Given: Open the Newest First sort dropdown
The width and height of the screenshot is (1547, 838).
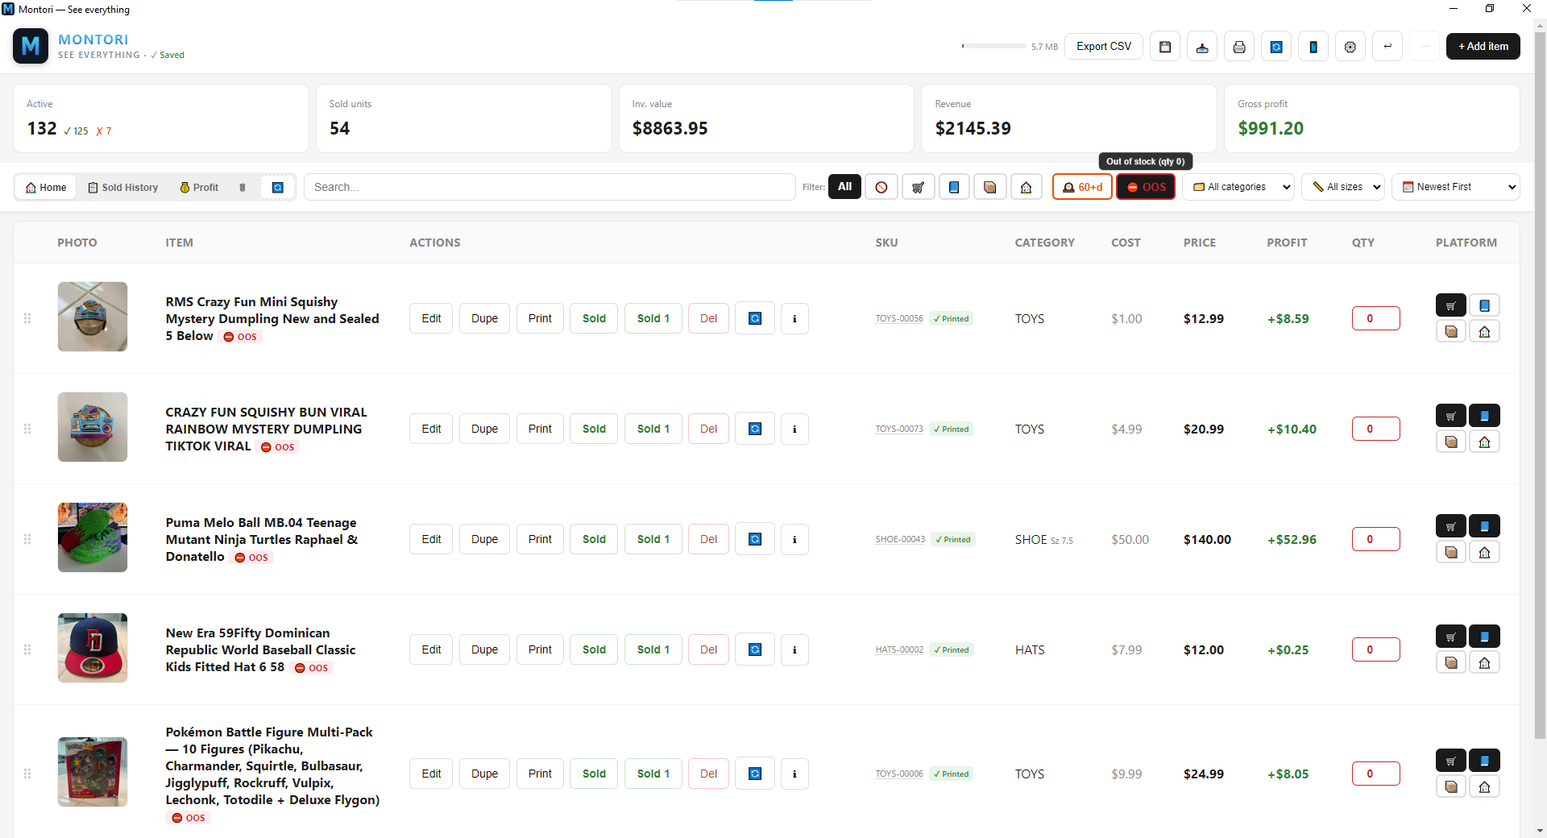Looking at the screenshot, I should pyautogui.click(x=1456, y=187).
